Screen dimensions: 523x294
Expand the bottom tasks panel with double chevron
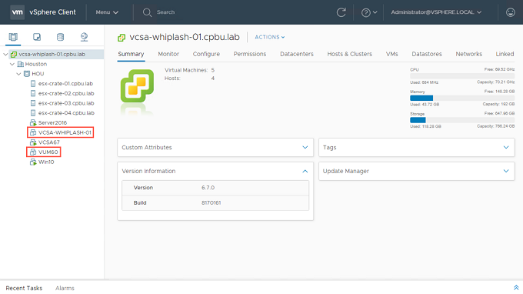tap(516, 288)
